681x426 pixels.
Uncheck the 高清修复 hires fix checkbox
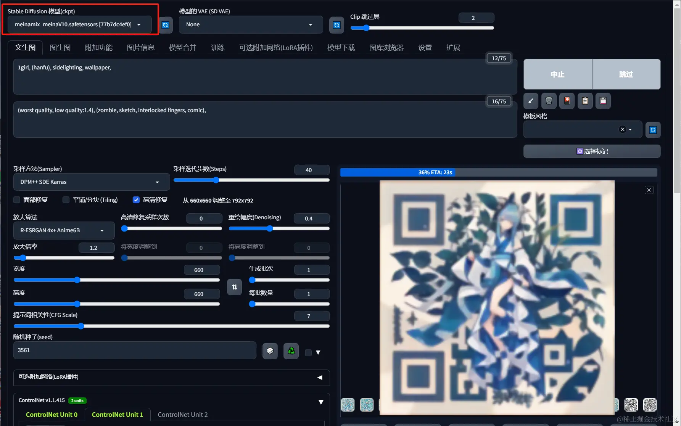point(136,200)
